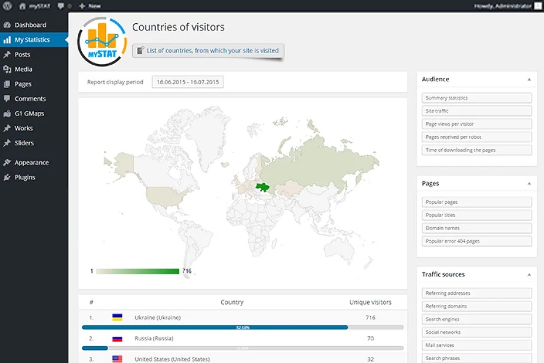Click the Plugins icon in sidebar

coord(7,178)
